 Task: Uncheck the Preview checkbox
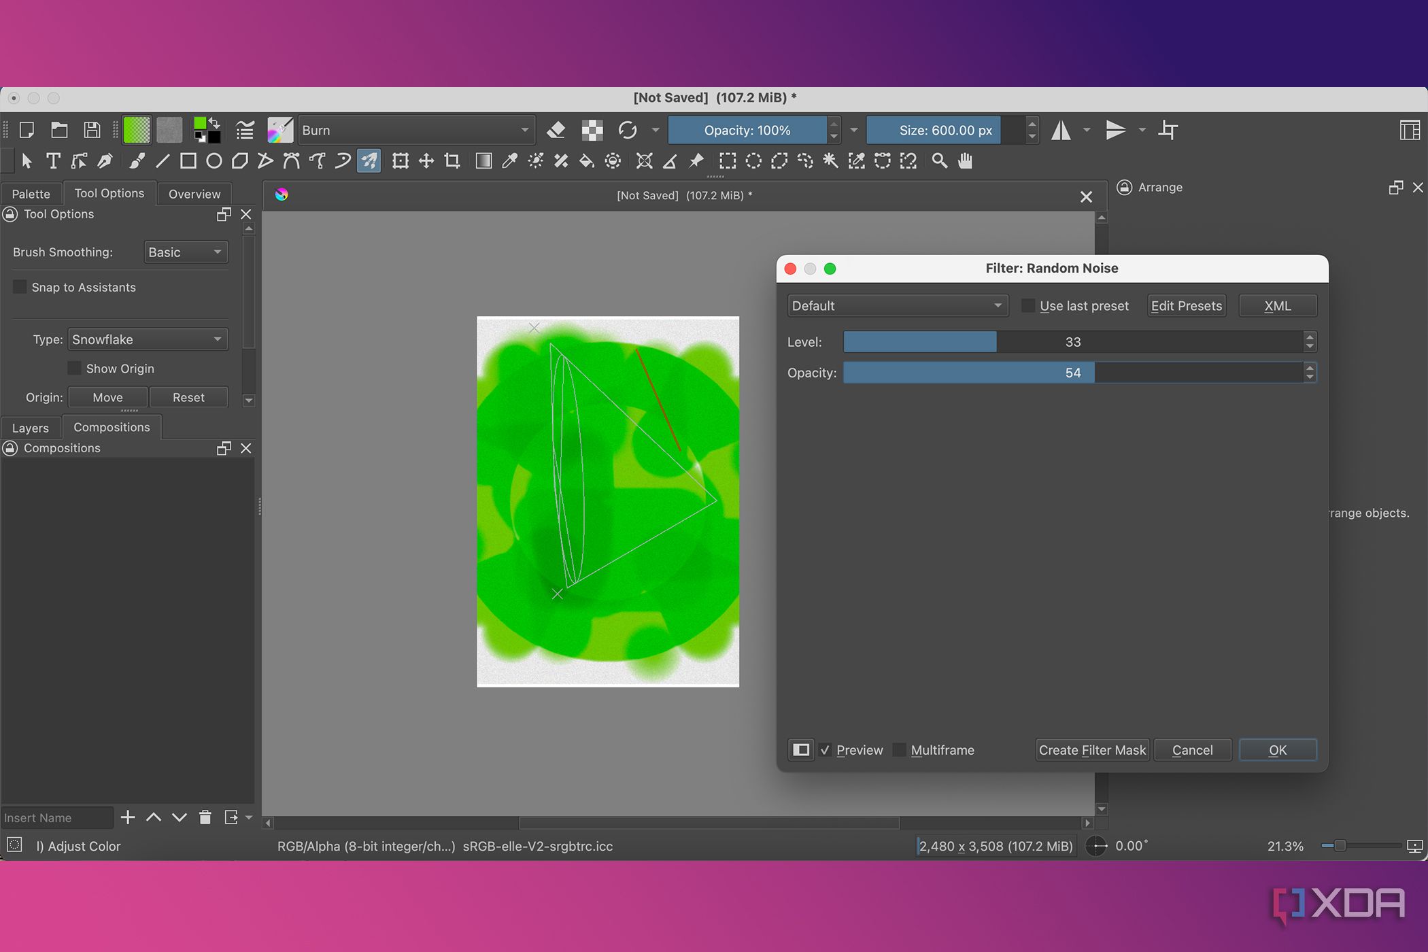pos(826,750)
